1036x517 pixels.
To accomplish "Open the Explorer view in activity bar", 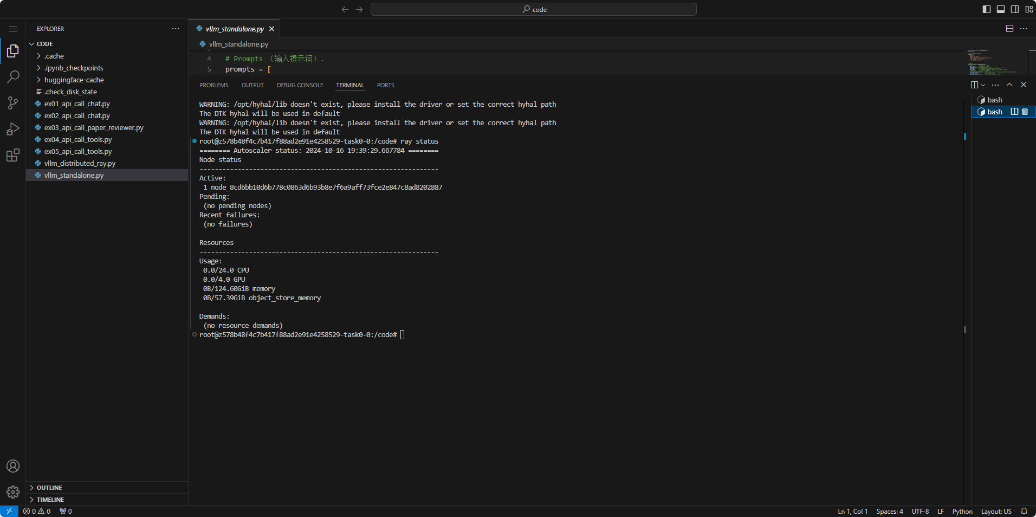I will pyautogui.click(x=13, y=51).
